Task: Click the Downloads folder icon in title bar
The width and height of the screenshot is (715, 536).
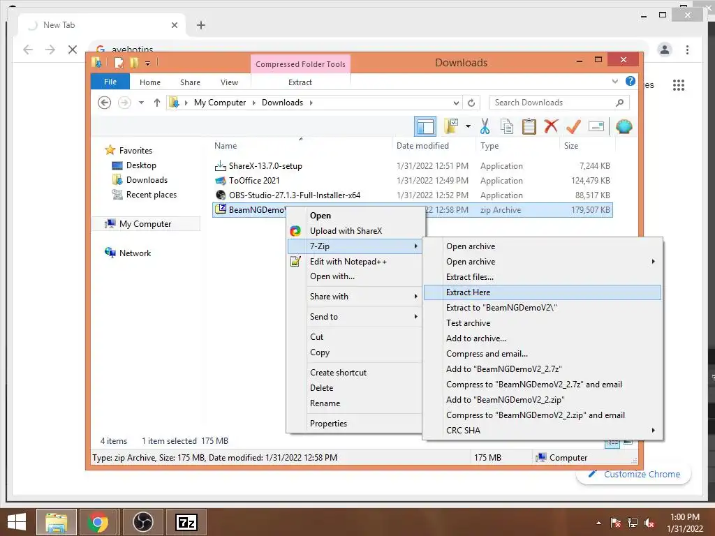Action: 96,62
